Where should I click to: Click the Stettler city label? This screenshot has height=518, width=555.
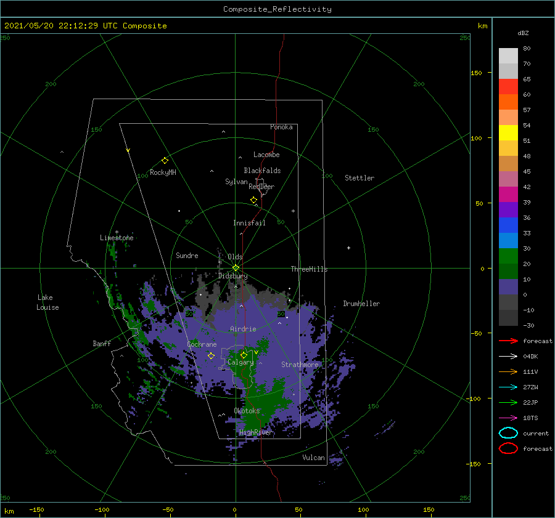point(360,178)
